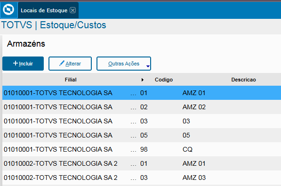This screenshot has height=186, width=281.
Task: Click the selected AMZ 01 description
Action: point(194,93)
